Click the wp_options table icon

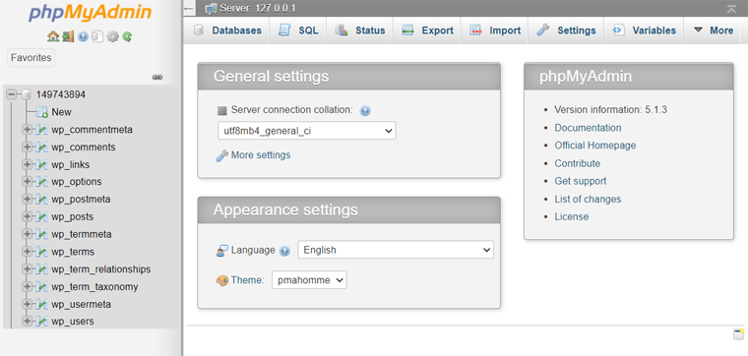(x=42, y=182)
